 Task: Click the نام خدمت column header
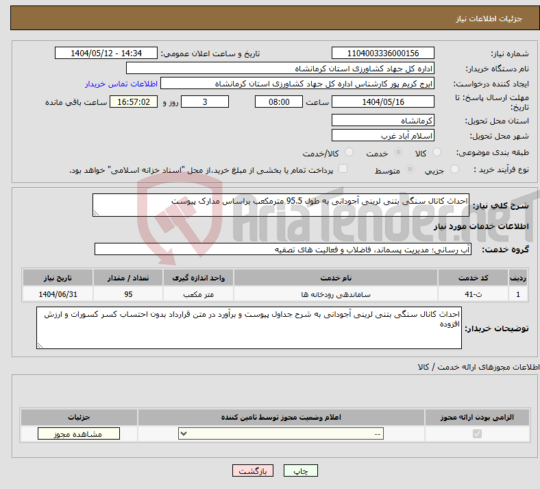click(x=336, y=278)
